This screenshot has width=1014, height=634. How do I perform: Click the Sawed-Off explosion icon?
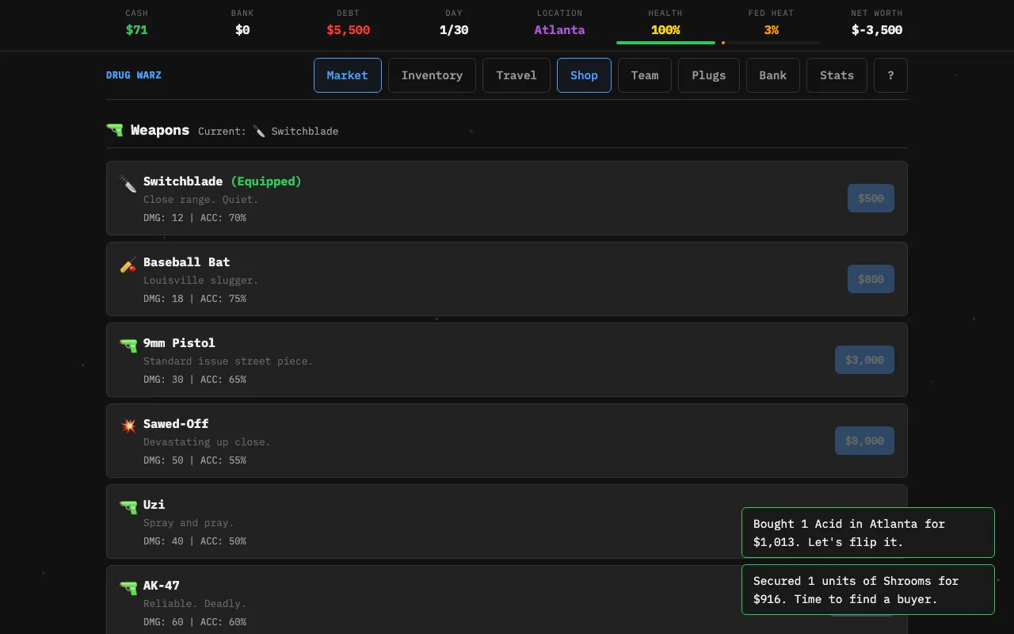tap(128, 426)
